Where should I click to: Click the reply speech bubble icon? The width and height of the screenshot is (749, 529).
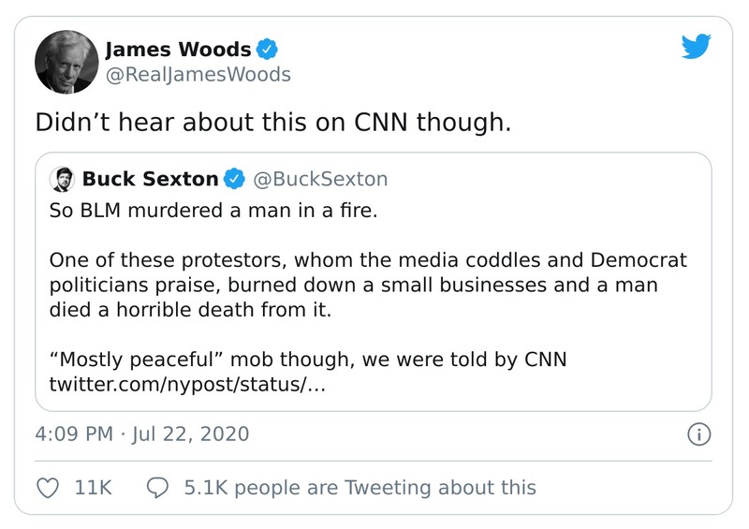[x=158, y=487]
